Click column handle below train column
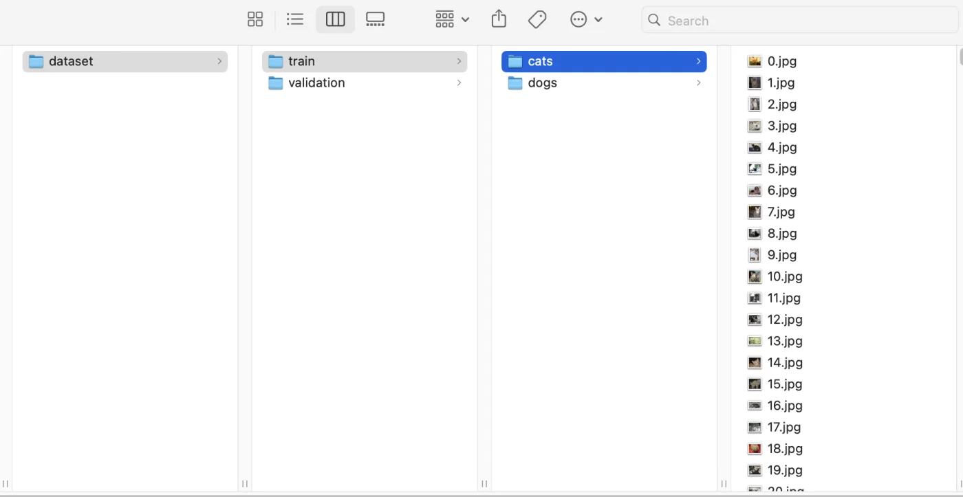Viewport: 963px width, 497px height. coord(484,484)
